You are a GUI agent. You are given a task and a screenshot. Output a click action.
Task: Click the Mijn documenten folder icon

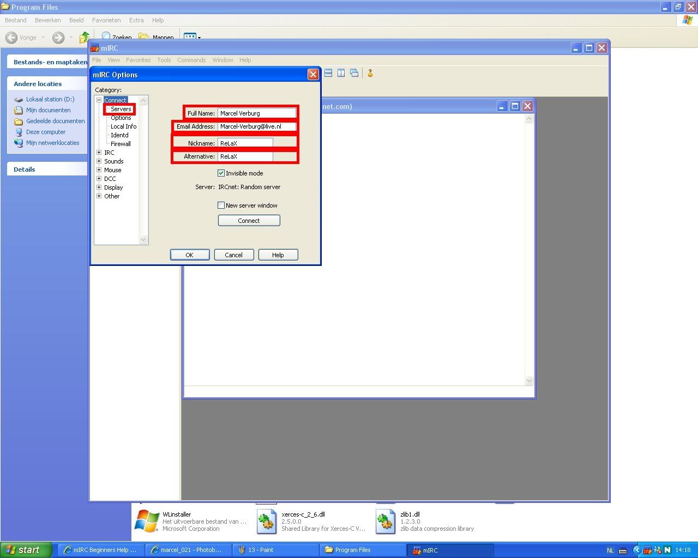pyautogui.click(x=19, y=110)
